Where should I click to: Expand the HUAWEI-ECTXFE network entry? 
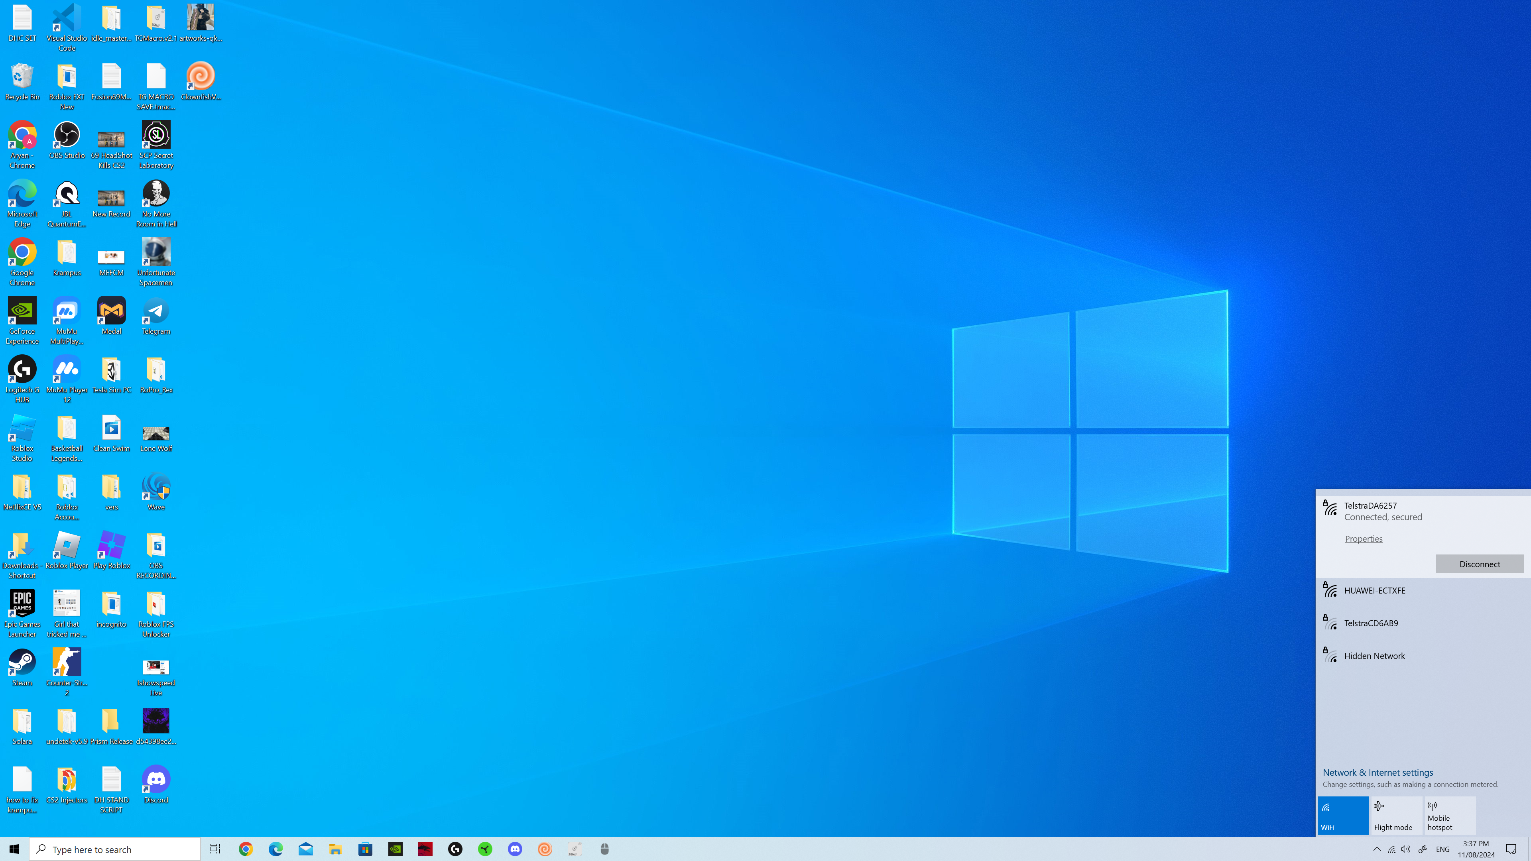click(1421, 591)
